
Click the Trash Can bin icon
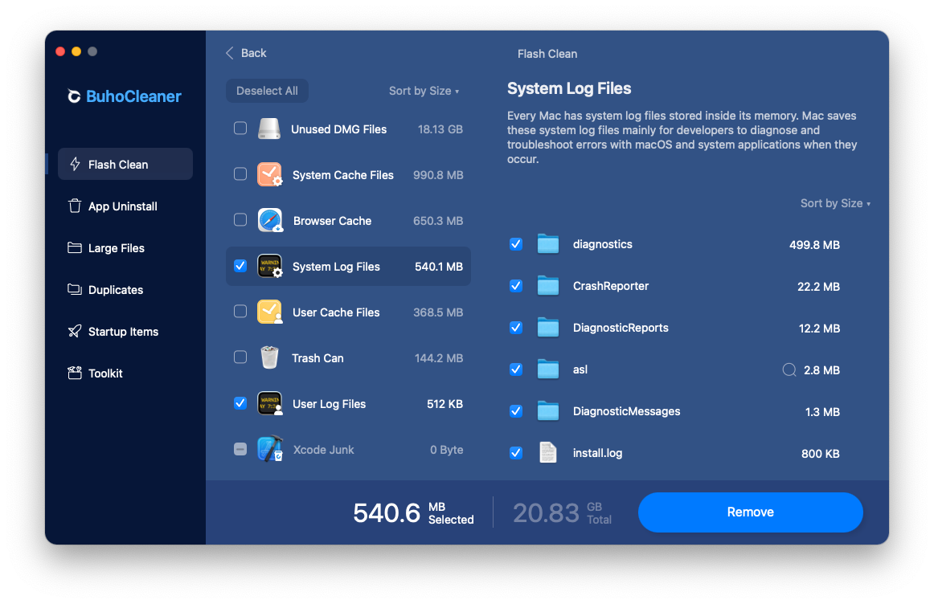pyautogui.click(x=269, y=357)
